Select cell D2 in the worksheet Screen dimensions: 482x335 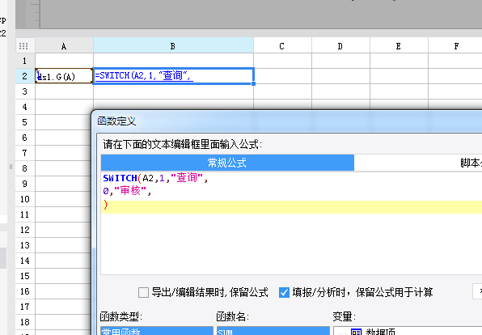click(x=340, y=76)
